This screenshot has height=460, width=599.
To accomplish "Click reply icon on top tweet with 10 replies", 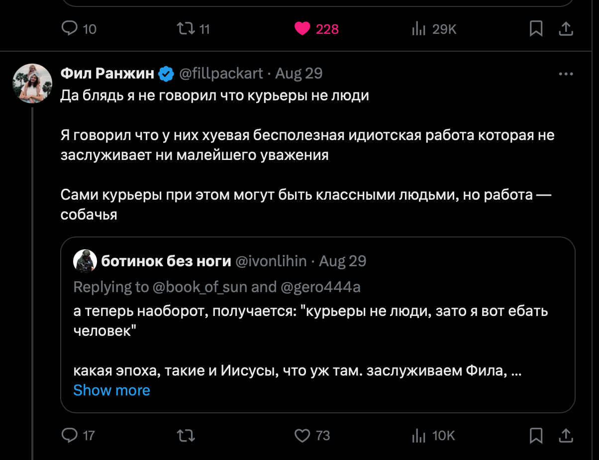I will point(68,29).
